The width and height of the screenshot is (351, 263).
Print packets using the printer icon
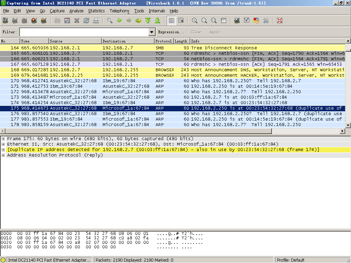(x=96, y=21)
